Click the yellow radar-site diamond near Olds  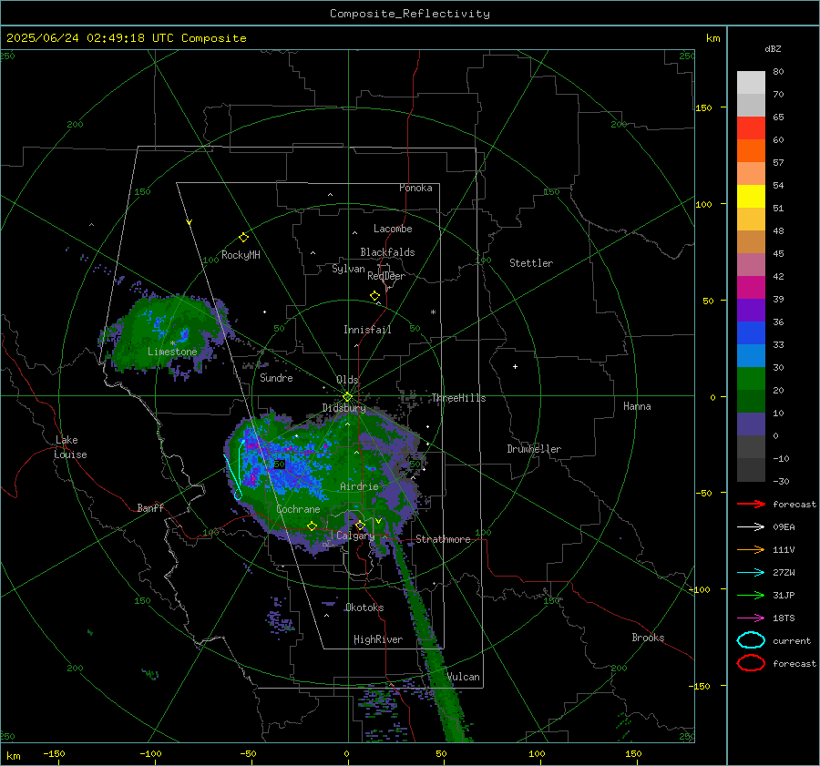(x=347, y=397)
